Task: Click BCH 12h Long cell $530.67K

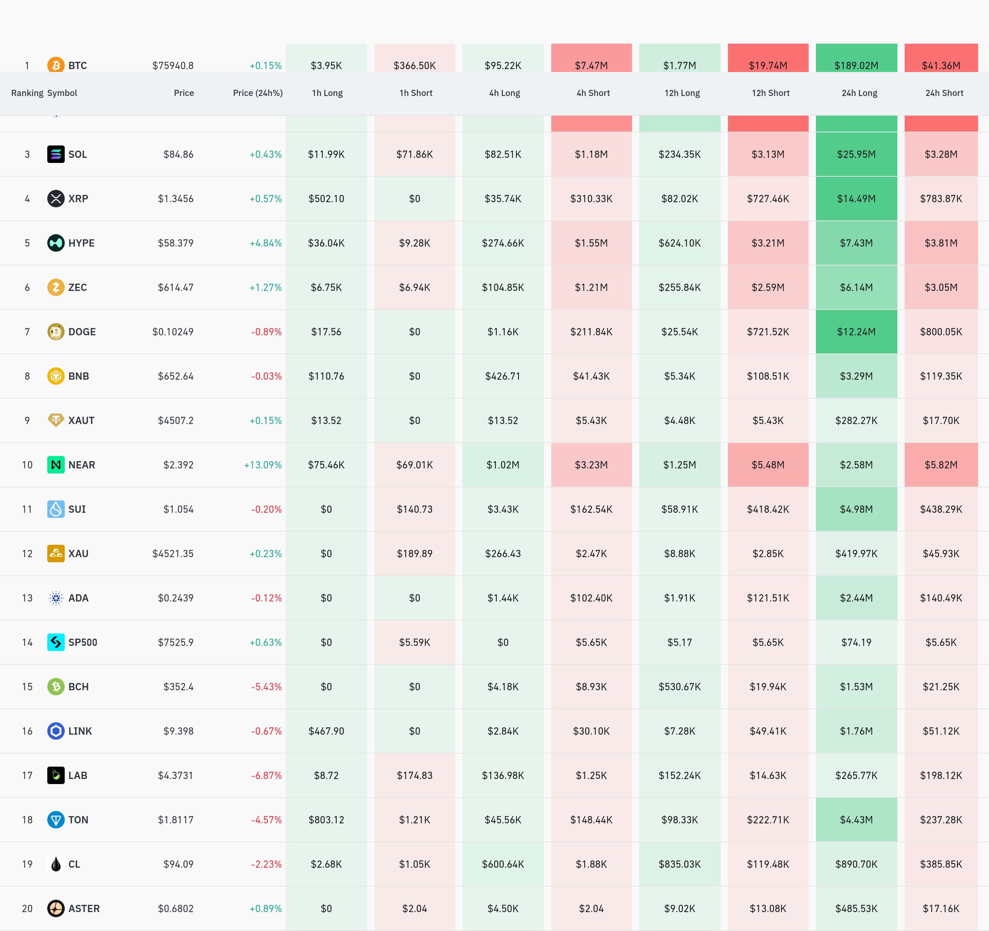Action: 680,686
